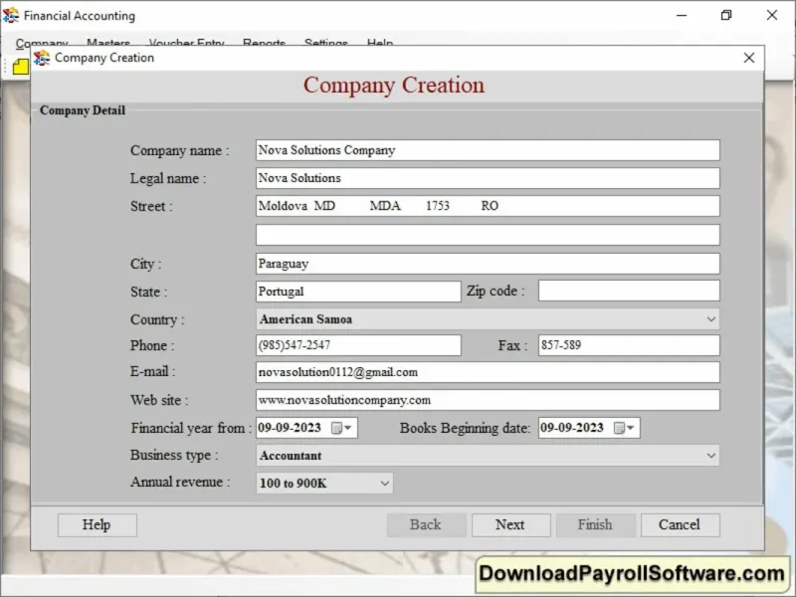
Task: Open the Voucher Entry menu
Action: (187, 43)
